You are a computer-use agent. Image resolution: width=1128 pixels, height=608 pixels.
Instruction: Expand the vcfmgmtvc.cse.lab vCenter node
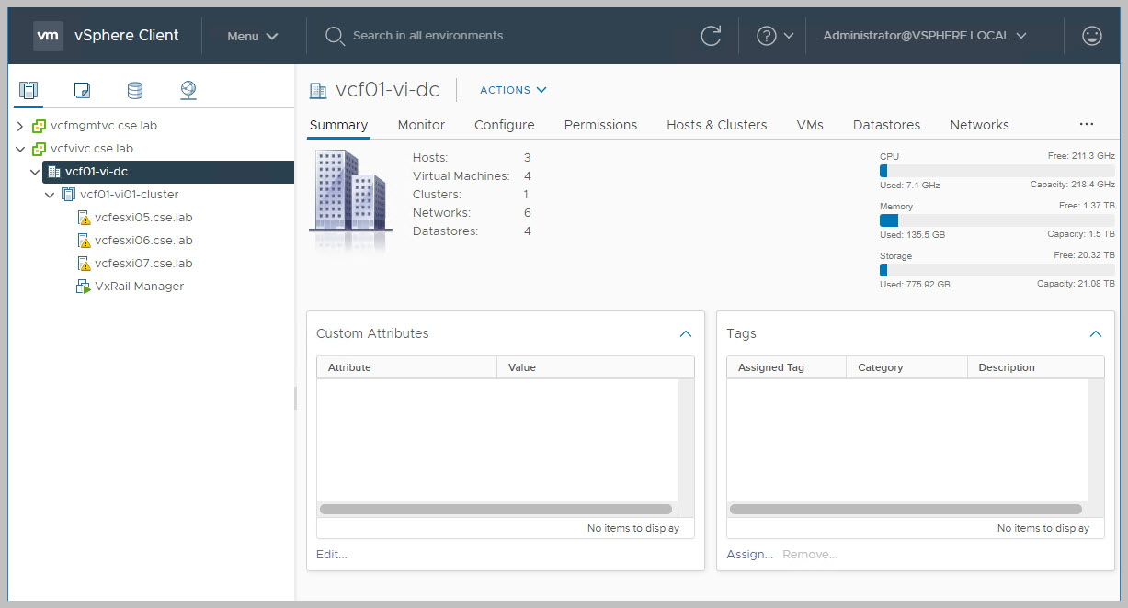point(20,126)
